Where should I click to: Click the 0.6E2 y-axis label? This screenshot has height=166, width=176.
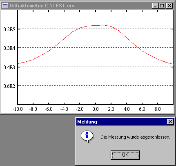(x=9, y=86)
